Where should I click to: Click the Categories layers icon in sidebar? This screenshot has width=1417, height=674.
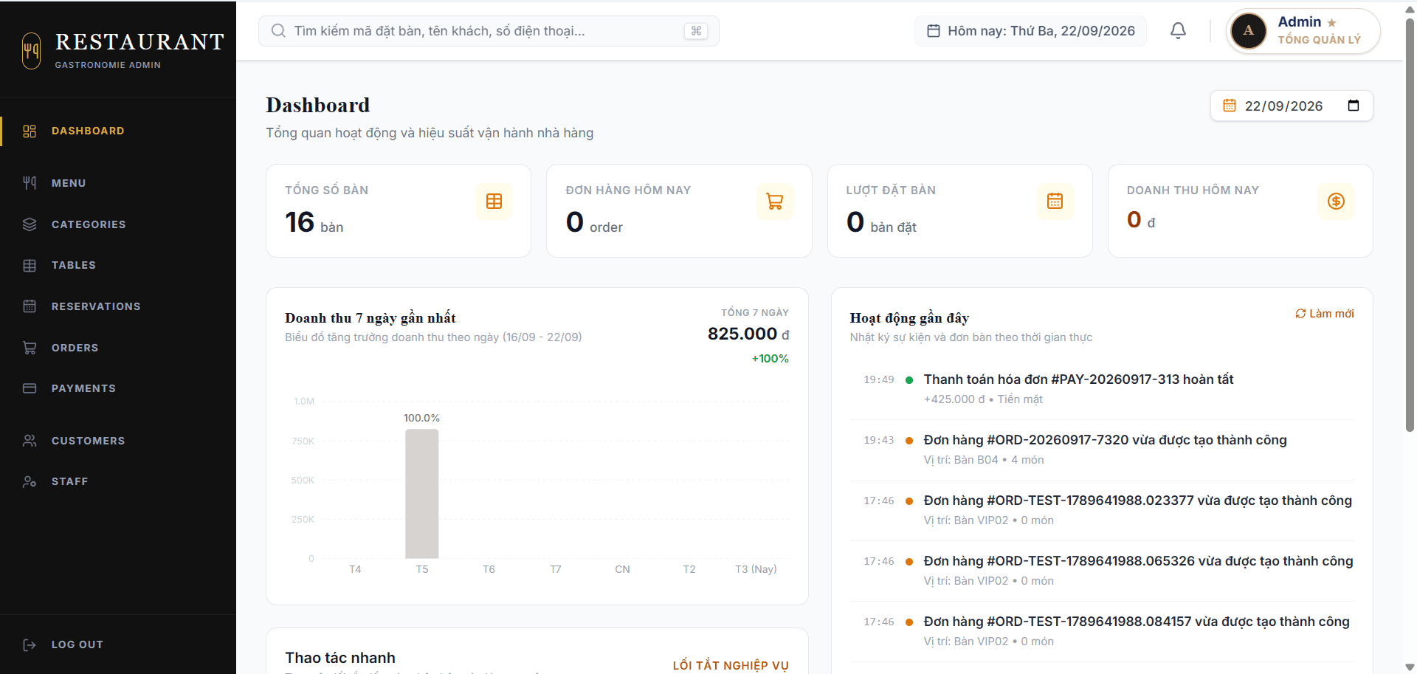click(x=30, y=224)
